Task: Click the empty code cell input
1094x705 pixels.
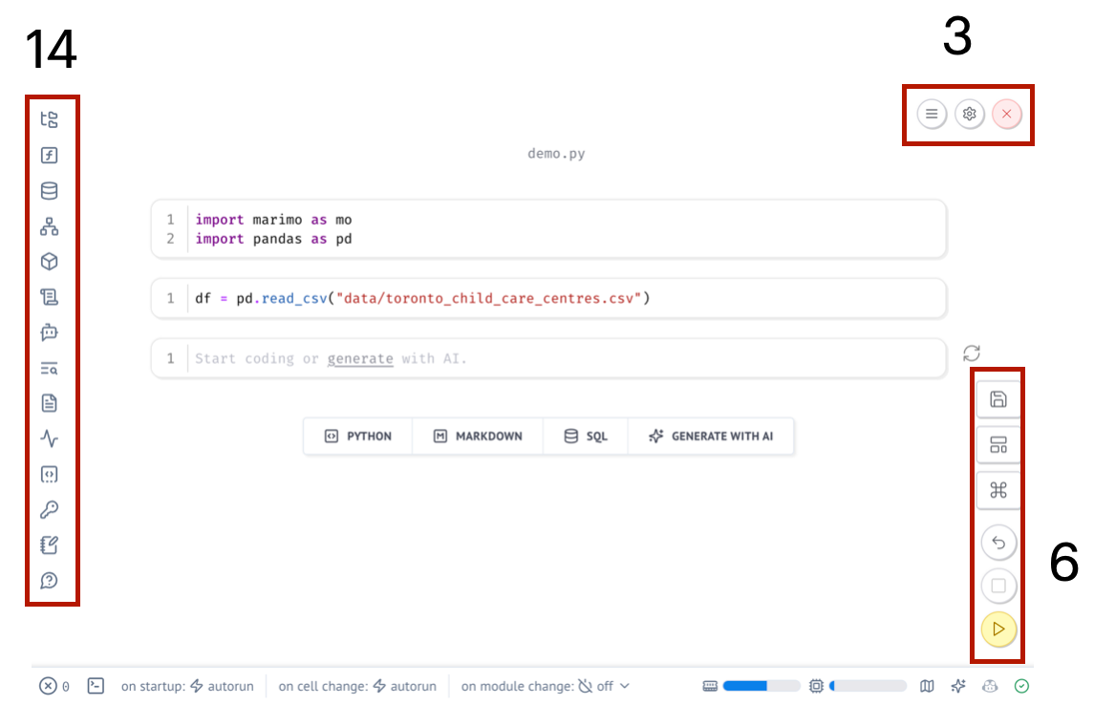Action: tap(564, 359)
